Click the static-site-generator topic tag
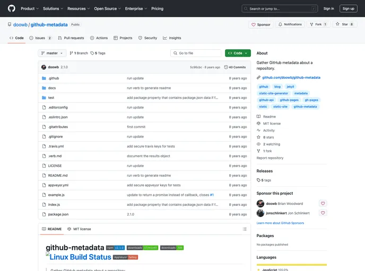The height and width of the screenshot is (271, 365). 274,93
